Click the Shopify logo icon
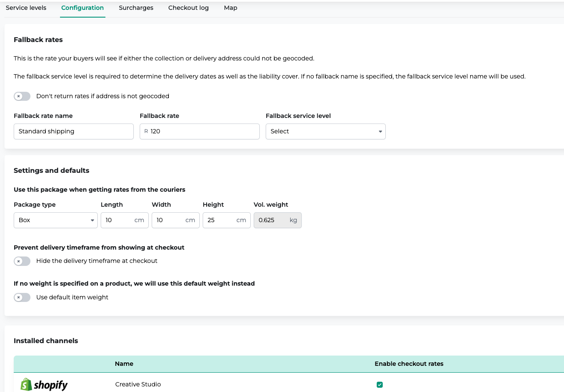Image resolution: width=564 pixels, height=392 pixels. point(44,385)
